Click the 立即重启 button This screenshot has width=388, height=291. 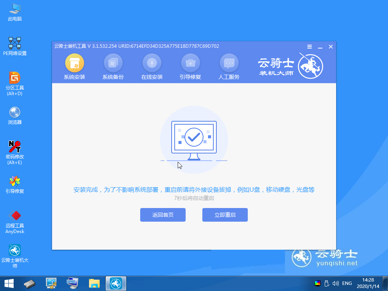225,215
